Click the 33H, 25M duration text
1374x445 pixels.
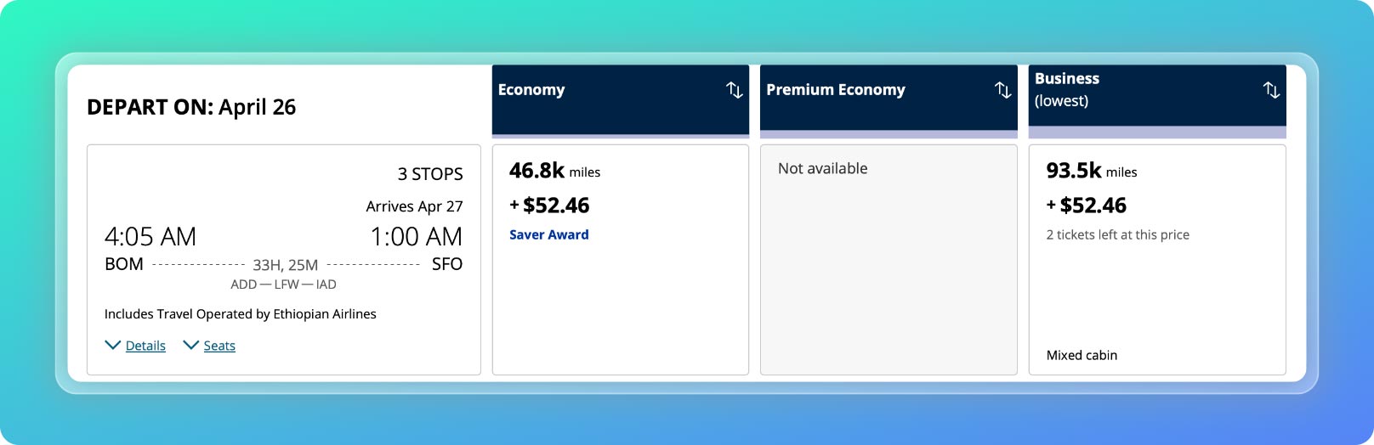[x=285, y=265]
